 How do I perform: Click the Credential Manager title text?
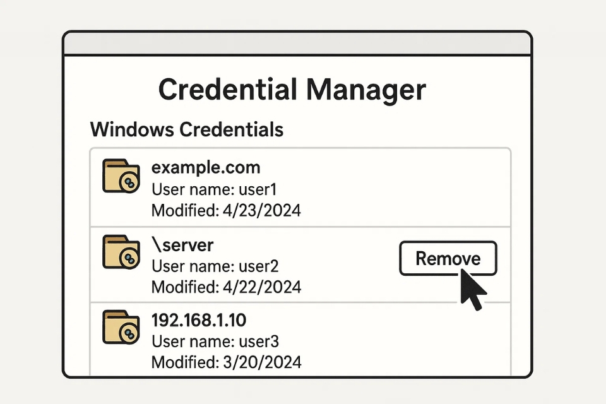click(x=292, y=90)
